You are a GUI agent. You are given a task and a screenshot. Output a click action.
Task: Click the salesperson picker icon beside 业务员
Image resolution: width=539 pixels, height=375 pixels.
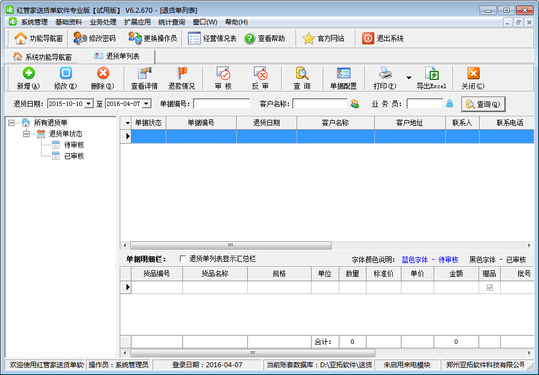450,103
